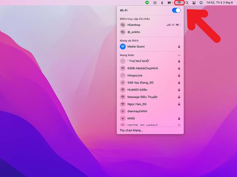
Task: Join the hiingoccne network
Action: [x=150, y=76]
